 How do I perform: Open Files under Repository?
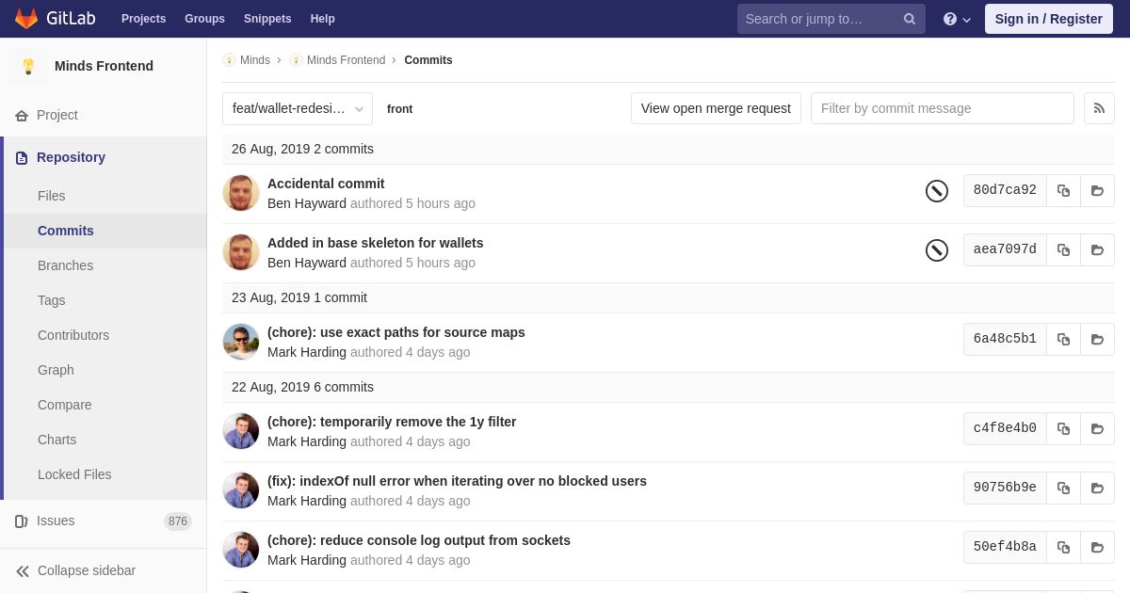[x=52, y=196]
